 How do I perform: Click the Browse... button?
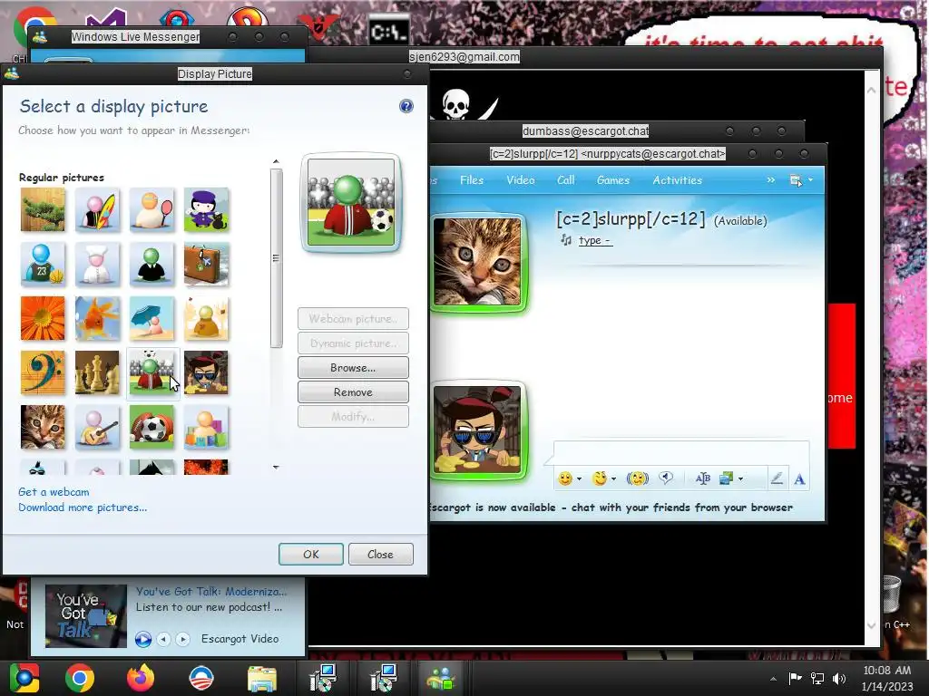tap(353, 368)
